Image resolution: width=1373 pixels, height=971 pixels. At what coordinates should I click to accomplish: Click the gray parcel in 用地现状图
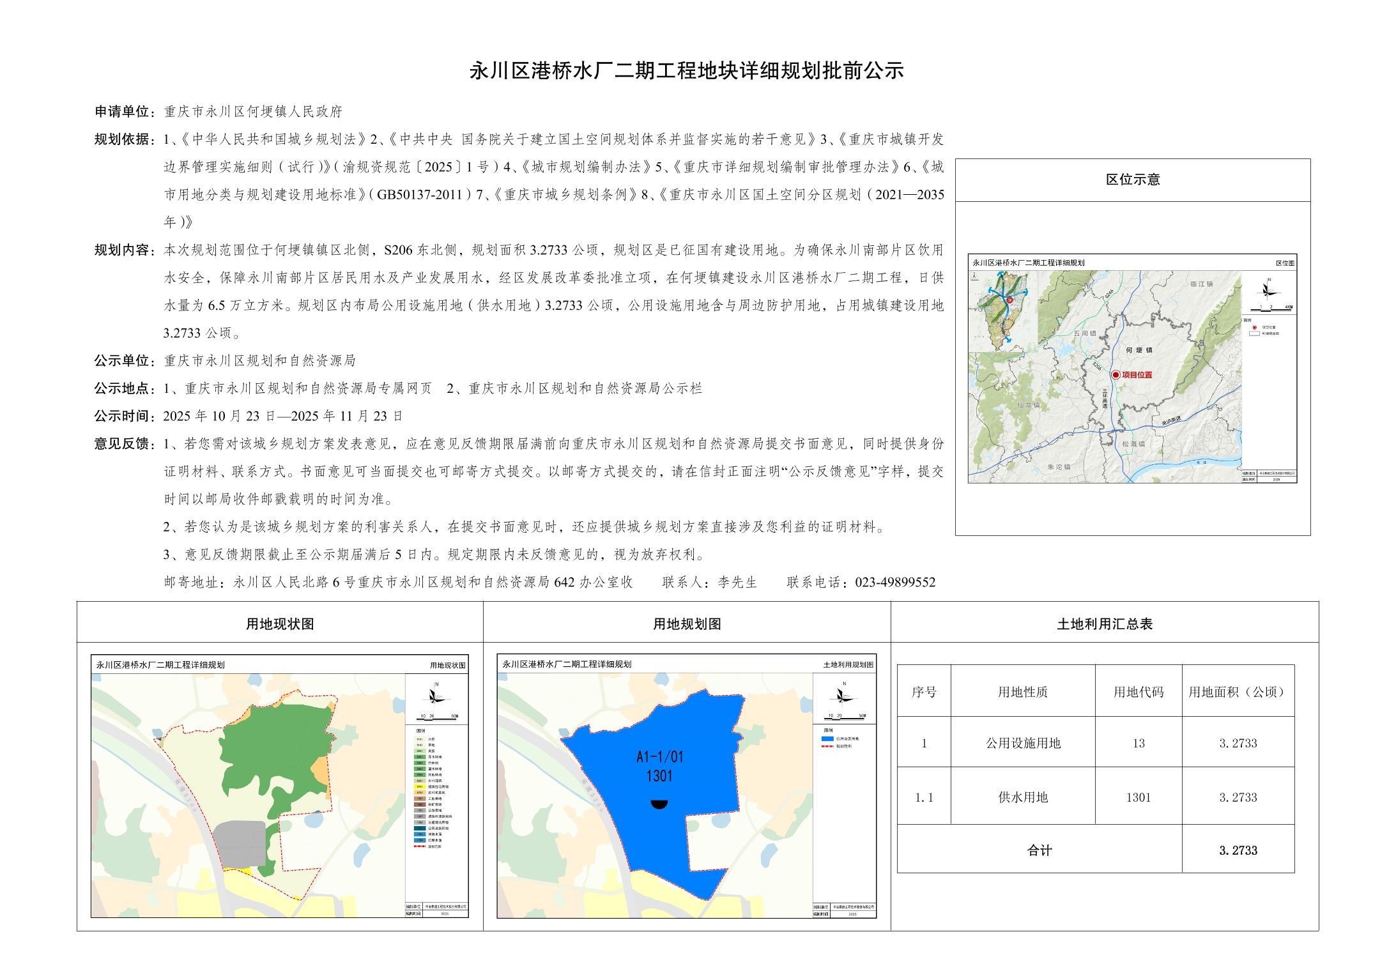[x=240, y=843]
